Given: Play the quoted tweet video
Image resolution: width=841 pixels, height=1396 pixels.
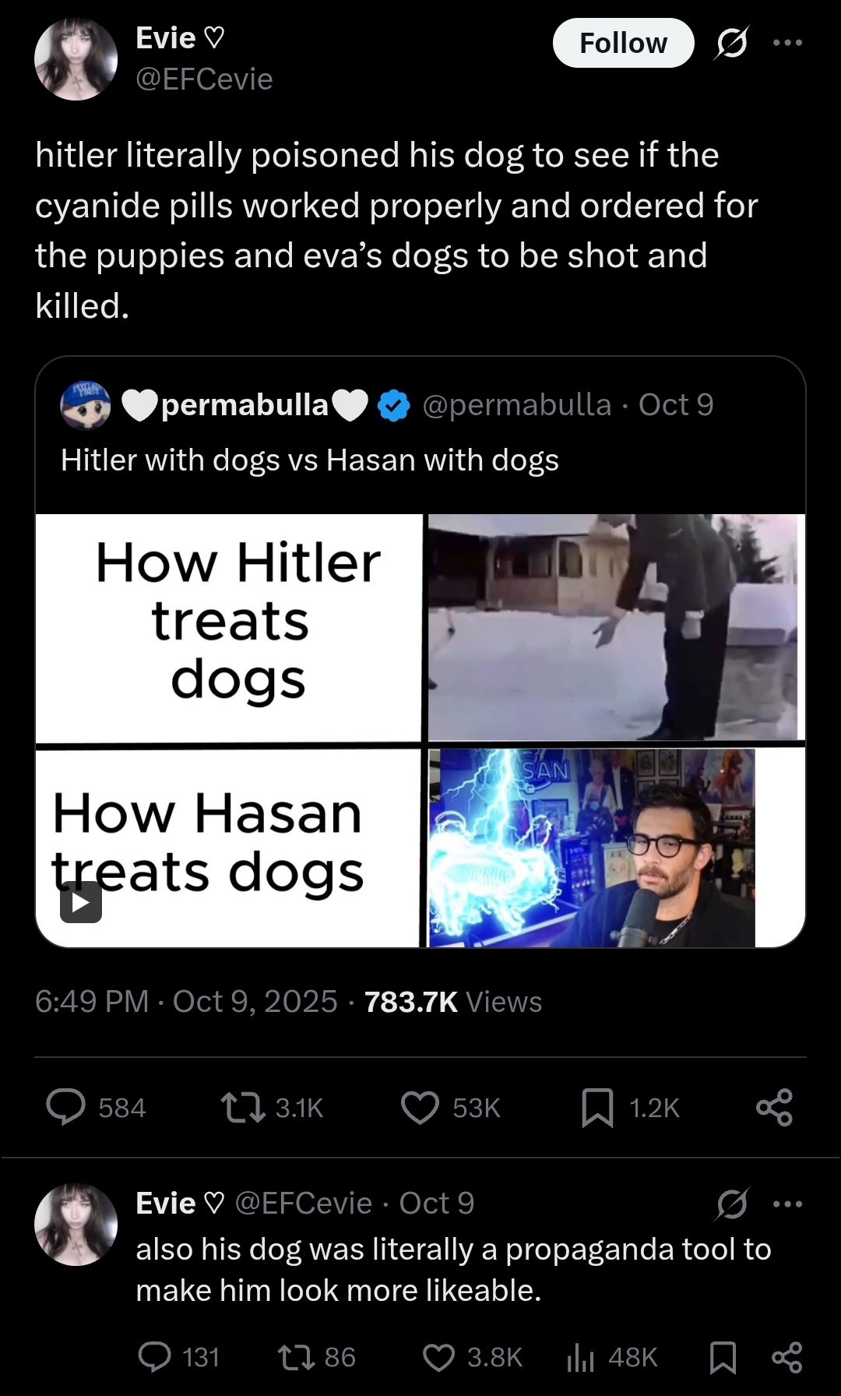Looking at the screenshot, I should coord(81,902).
